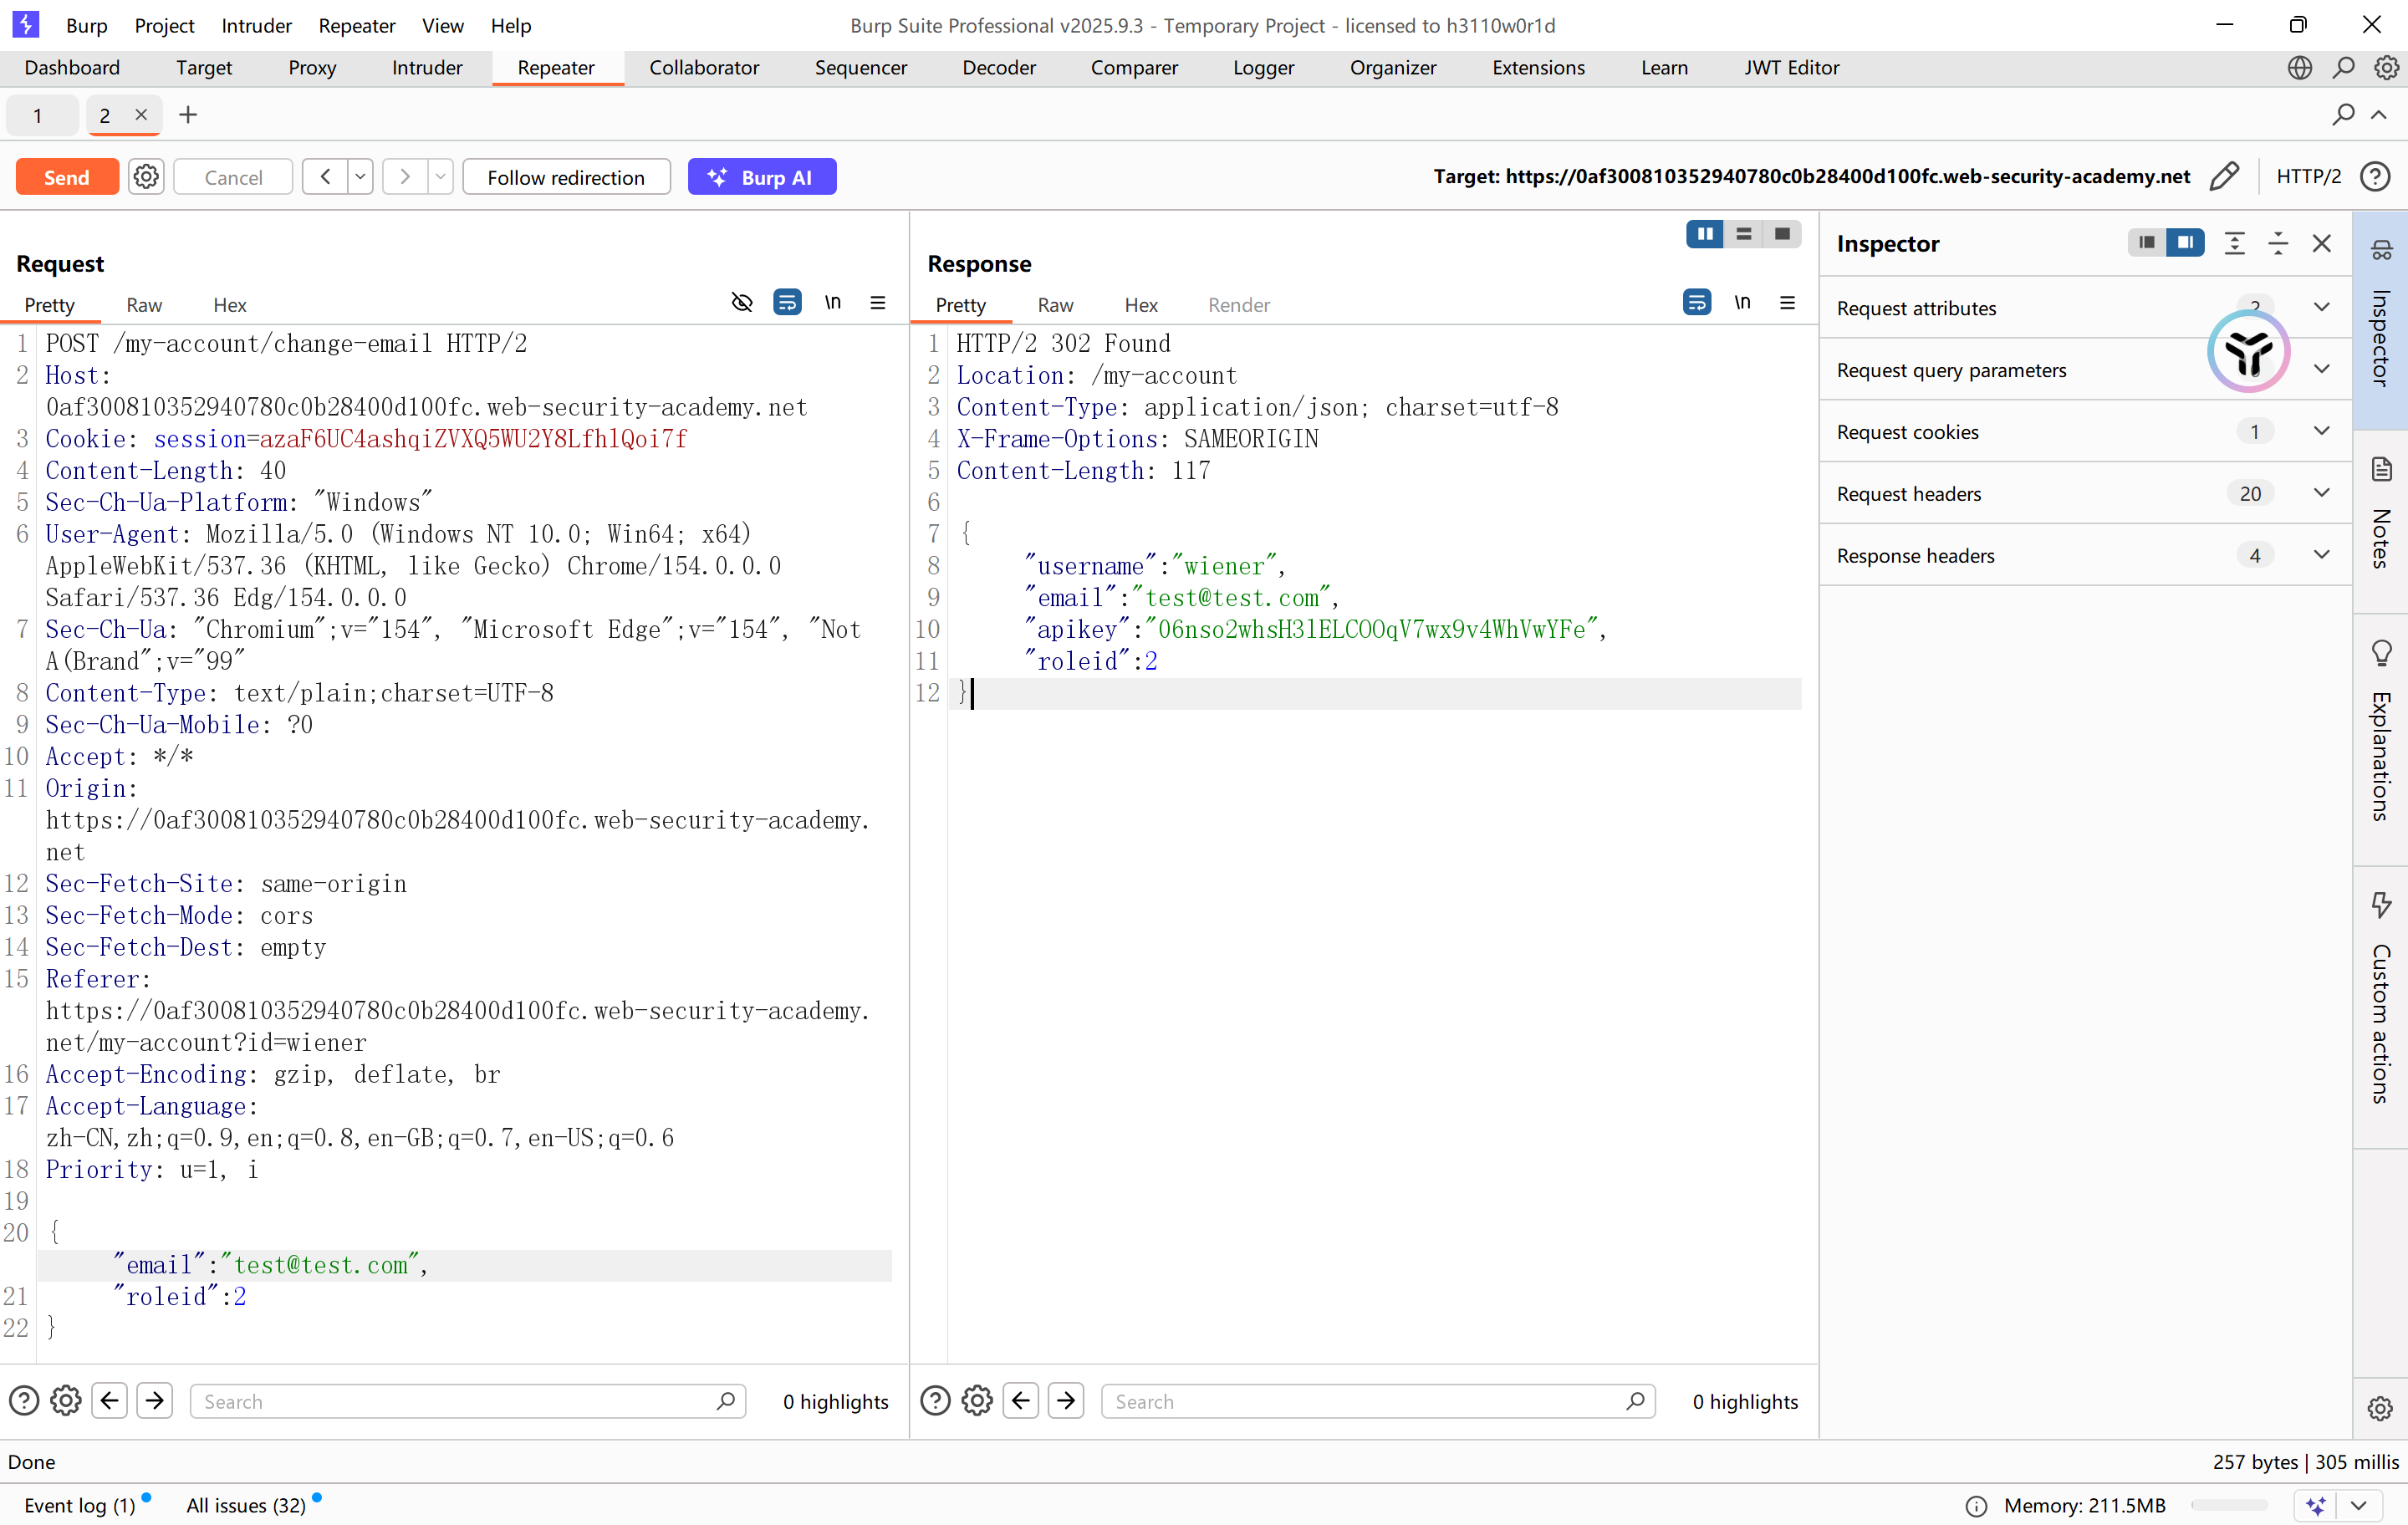Click the memory usage progress bar
The height and width of the screenshot is (1525, 2408).
click(x=2228, y=1504)
